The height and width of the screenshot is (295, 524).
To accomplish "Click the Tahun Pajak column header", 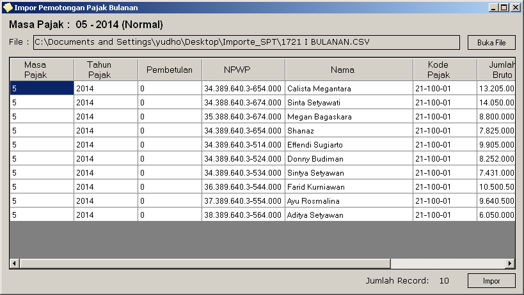I will coord(106,70).
